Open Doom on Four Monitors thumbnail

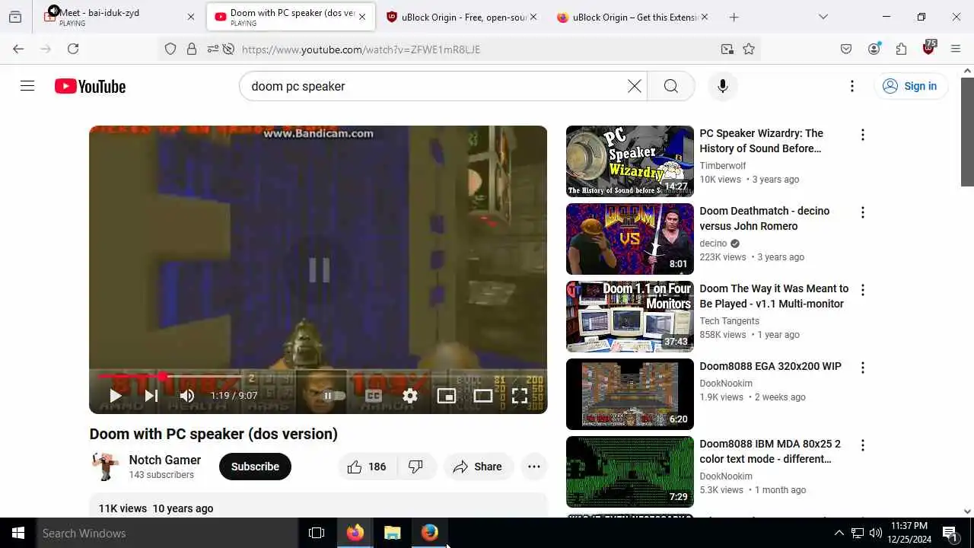coord(630,317)
